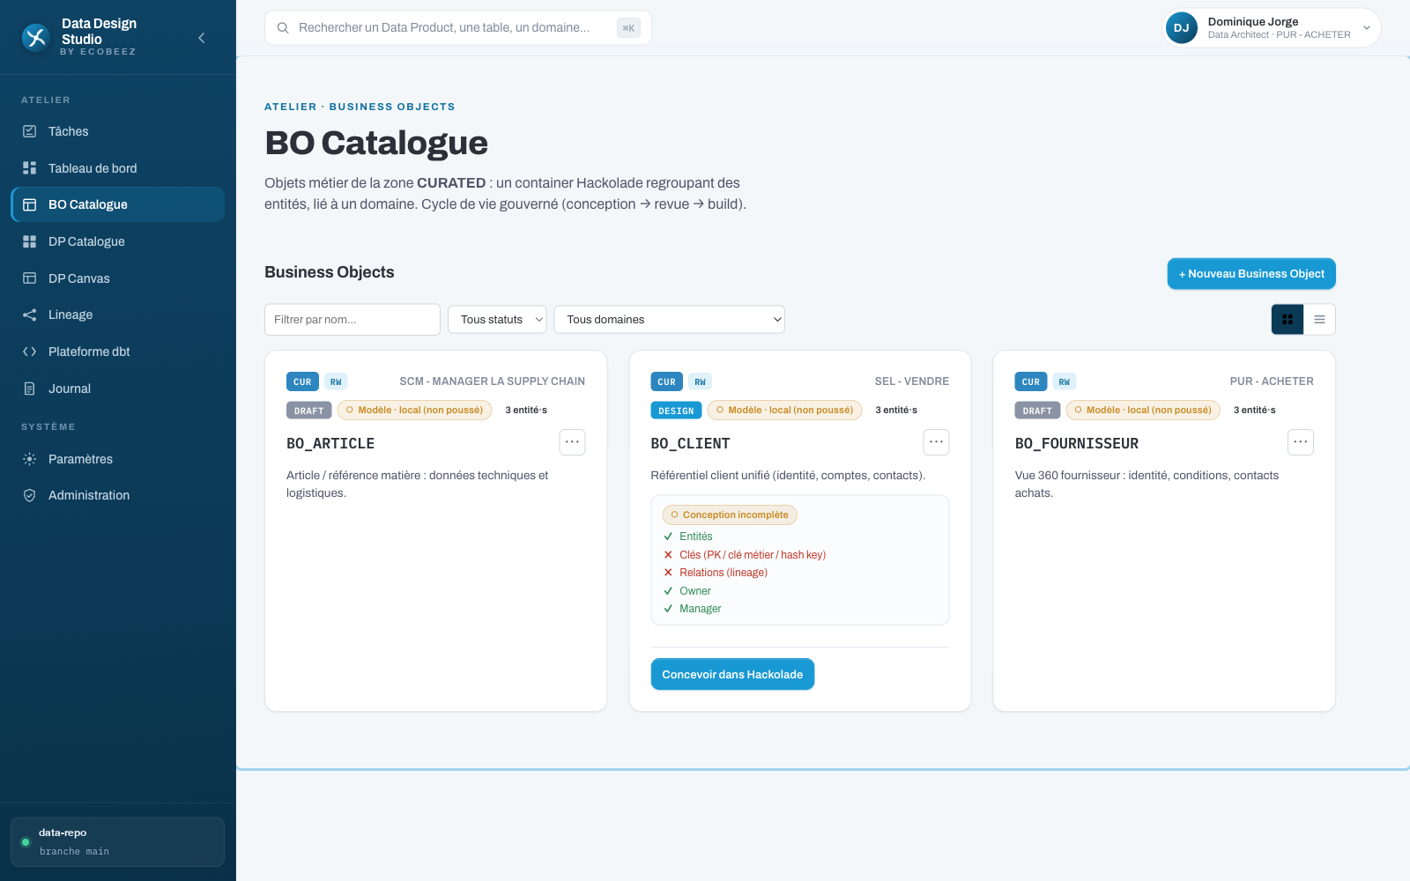The width and height of the screenshot is (1410, 881).
Task: Click the Data Design Studio logo icon
Action: pyautogui.click(x=35, y=38)
